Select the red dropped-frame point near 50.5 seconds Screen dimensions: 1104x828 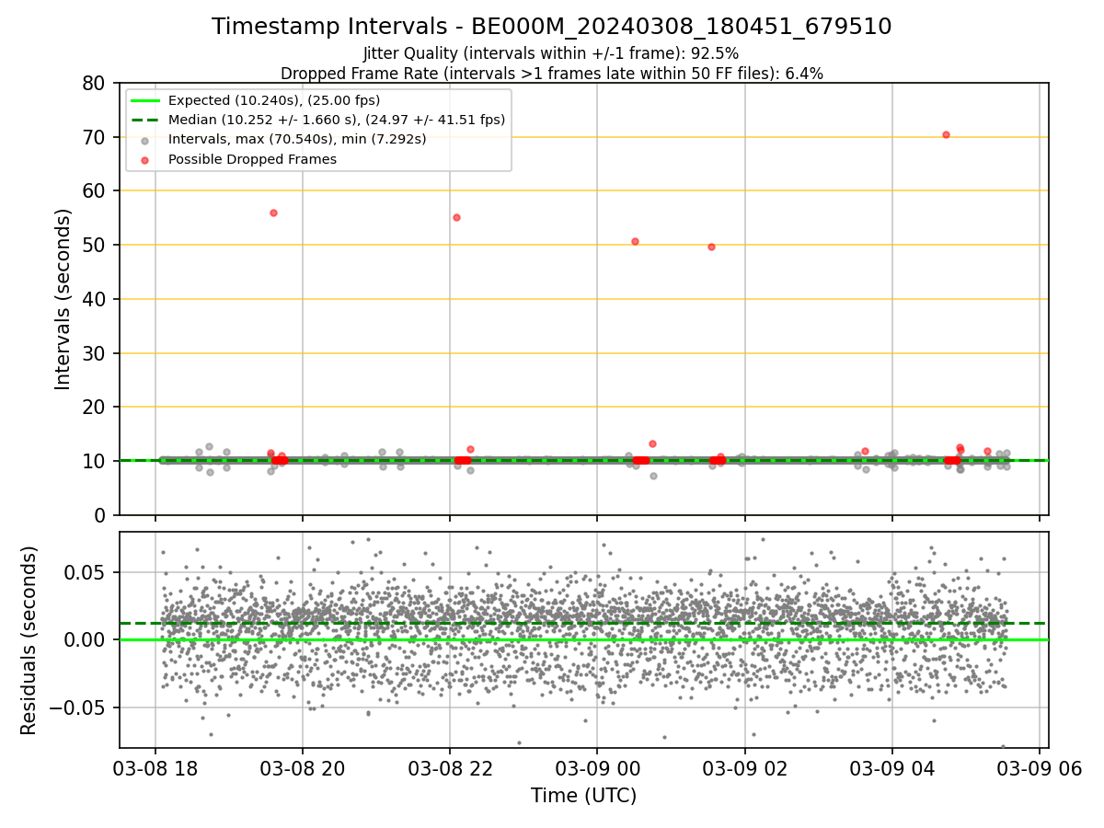click(635, 241)
